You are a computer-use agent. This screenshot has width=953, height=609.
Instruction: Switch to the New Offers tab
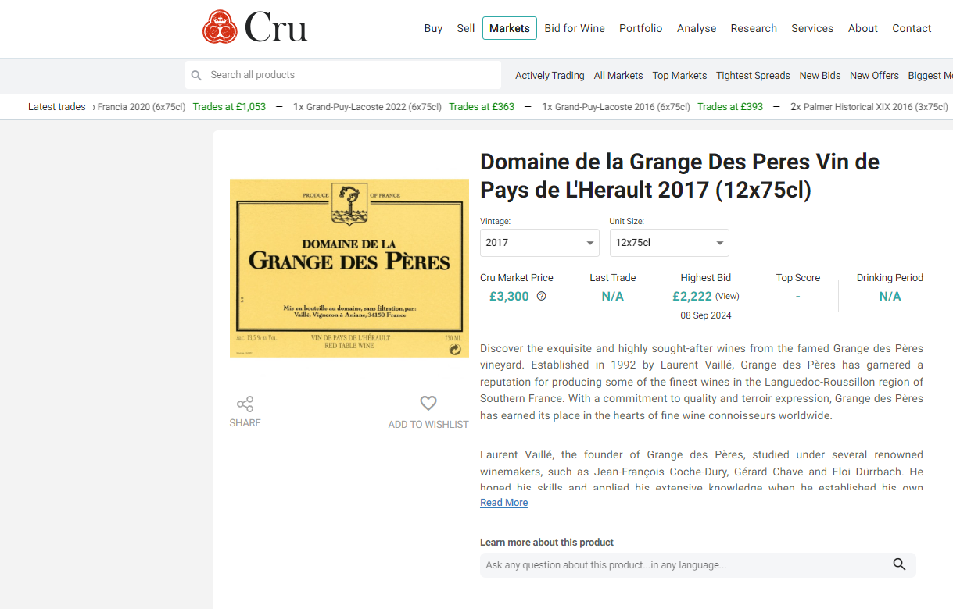point(874,76)
